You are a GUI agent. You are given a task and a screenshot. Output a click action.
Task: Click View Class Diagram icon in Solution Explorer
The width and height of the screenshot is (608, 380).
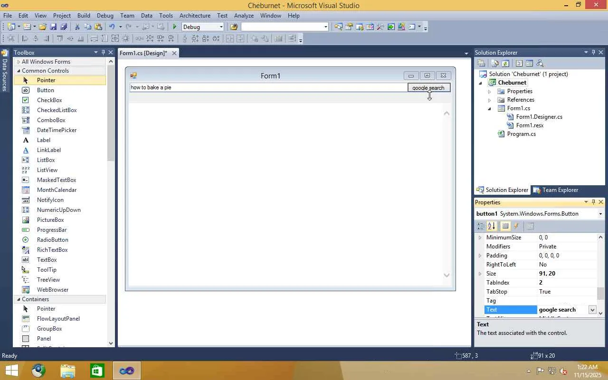tap(540, 63)
